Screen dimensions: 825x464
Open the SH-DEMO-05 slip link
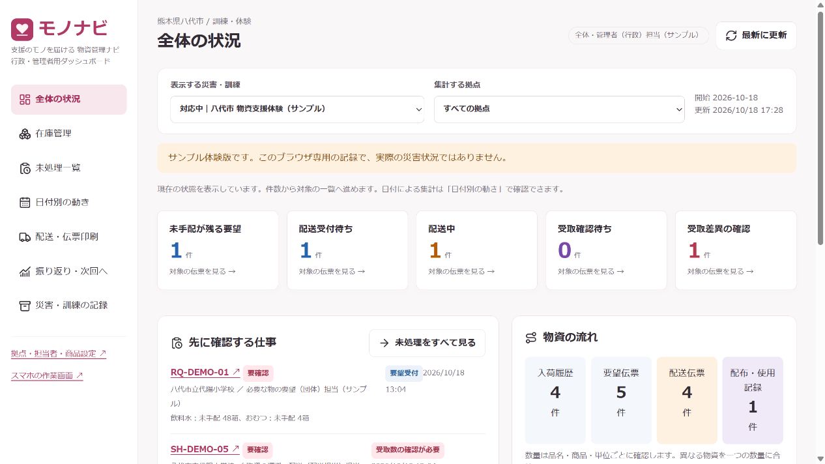(x=205, y=449)
